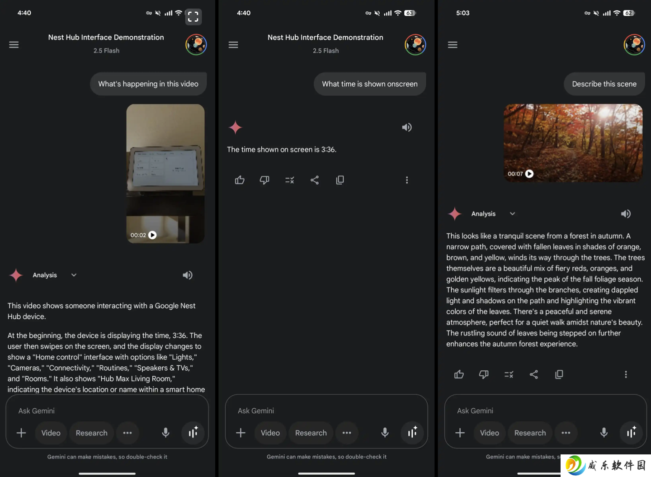
Task: Add attachment plus icon in right screen
Action: (460, 433)
